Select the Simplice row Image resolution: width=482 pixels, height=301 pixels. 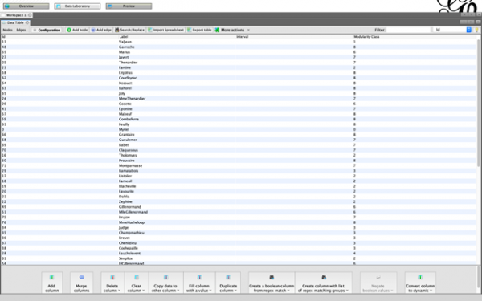(x=239, y=258)
